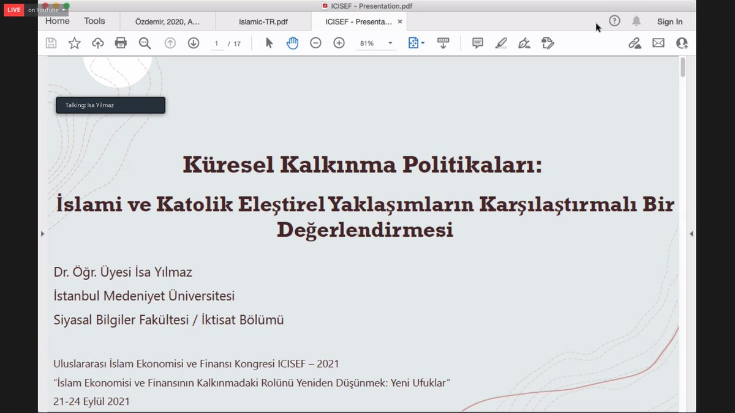735x413 pixels.
Task: Click the Siyasal Bilgiler Fakültesi line
Action: (168, 319)
